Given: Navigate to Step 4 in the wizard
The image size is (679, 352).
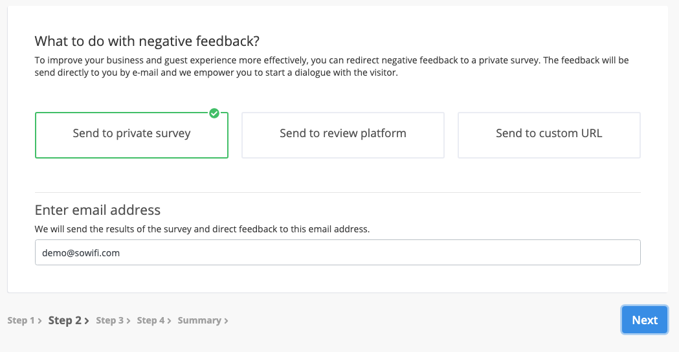Looking at the screenshot, I should [x=151, y=320].
